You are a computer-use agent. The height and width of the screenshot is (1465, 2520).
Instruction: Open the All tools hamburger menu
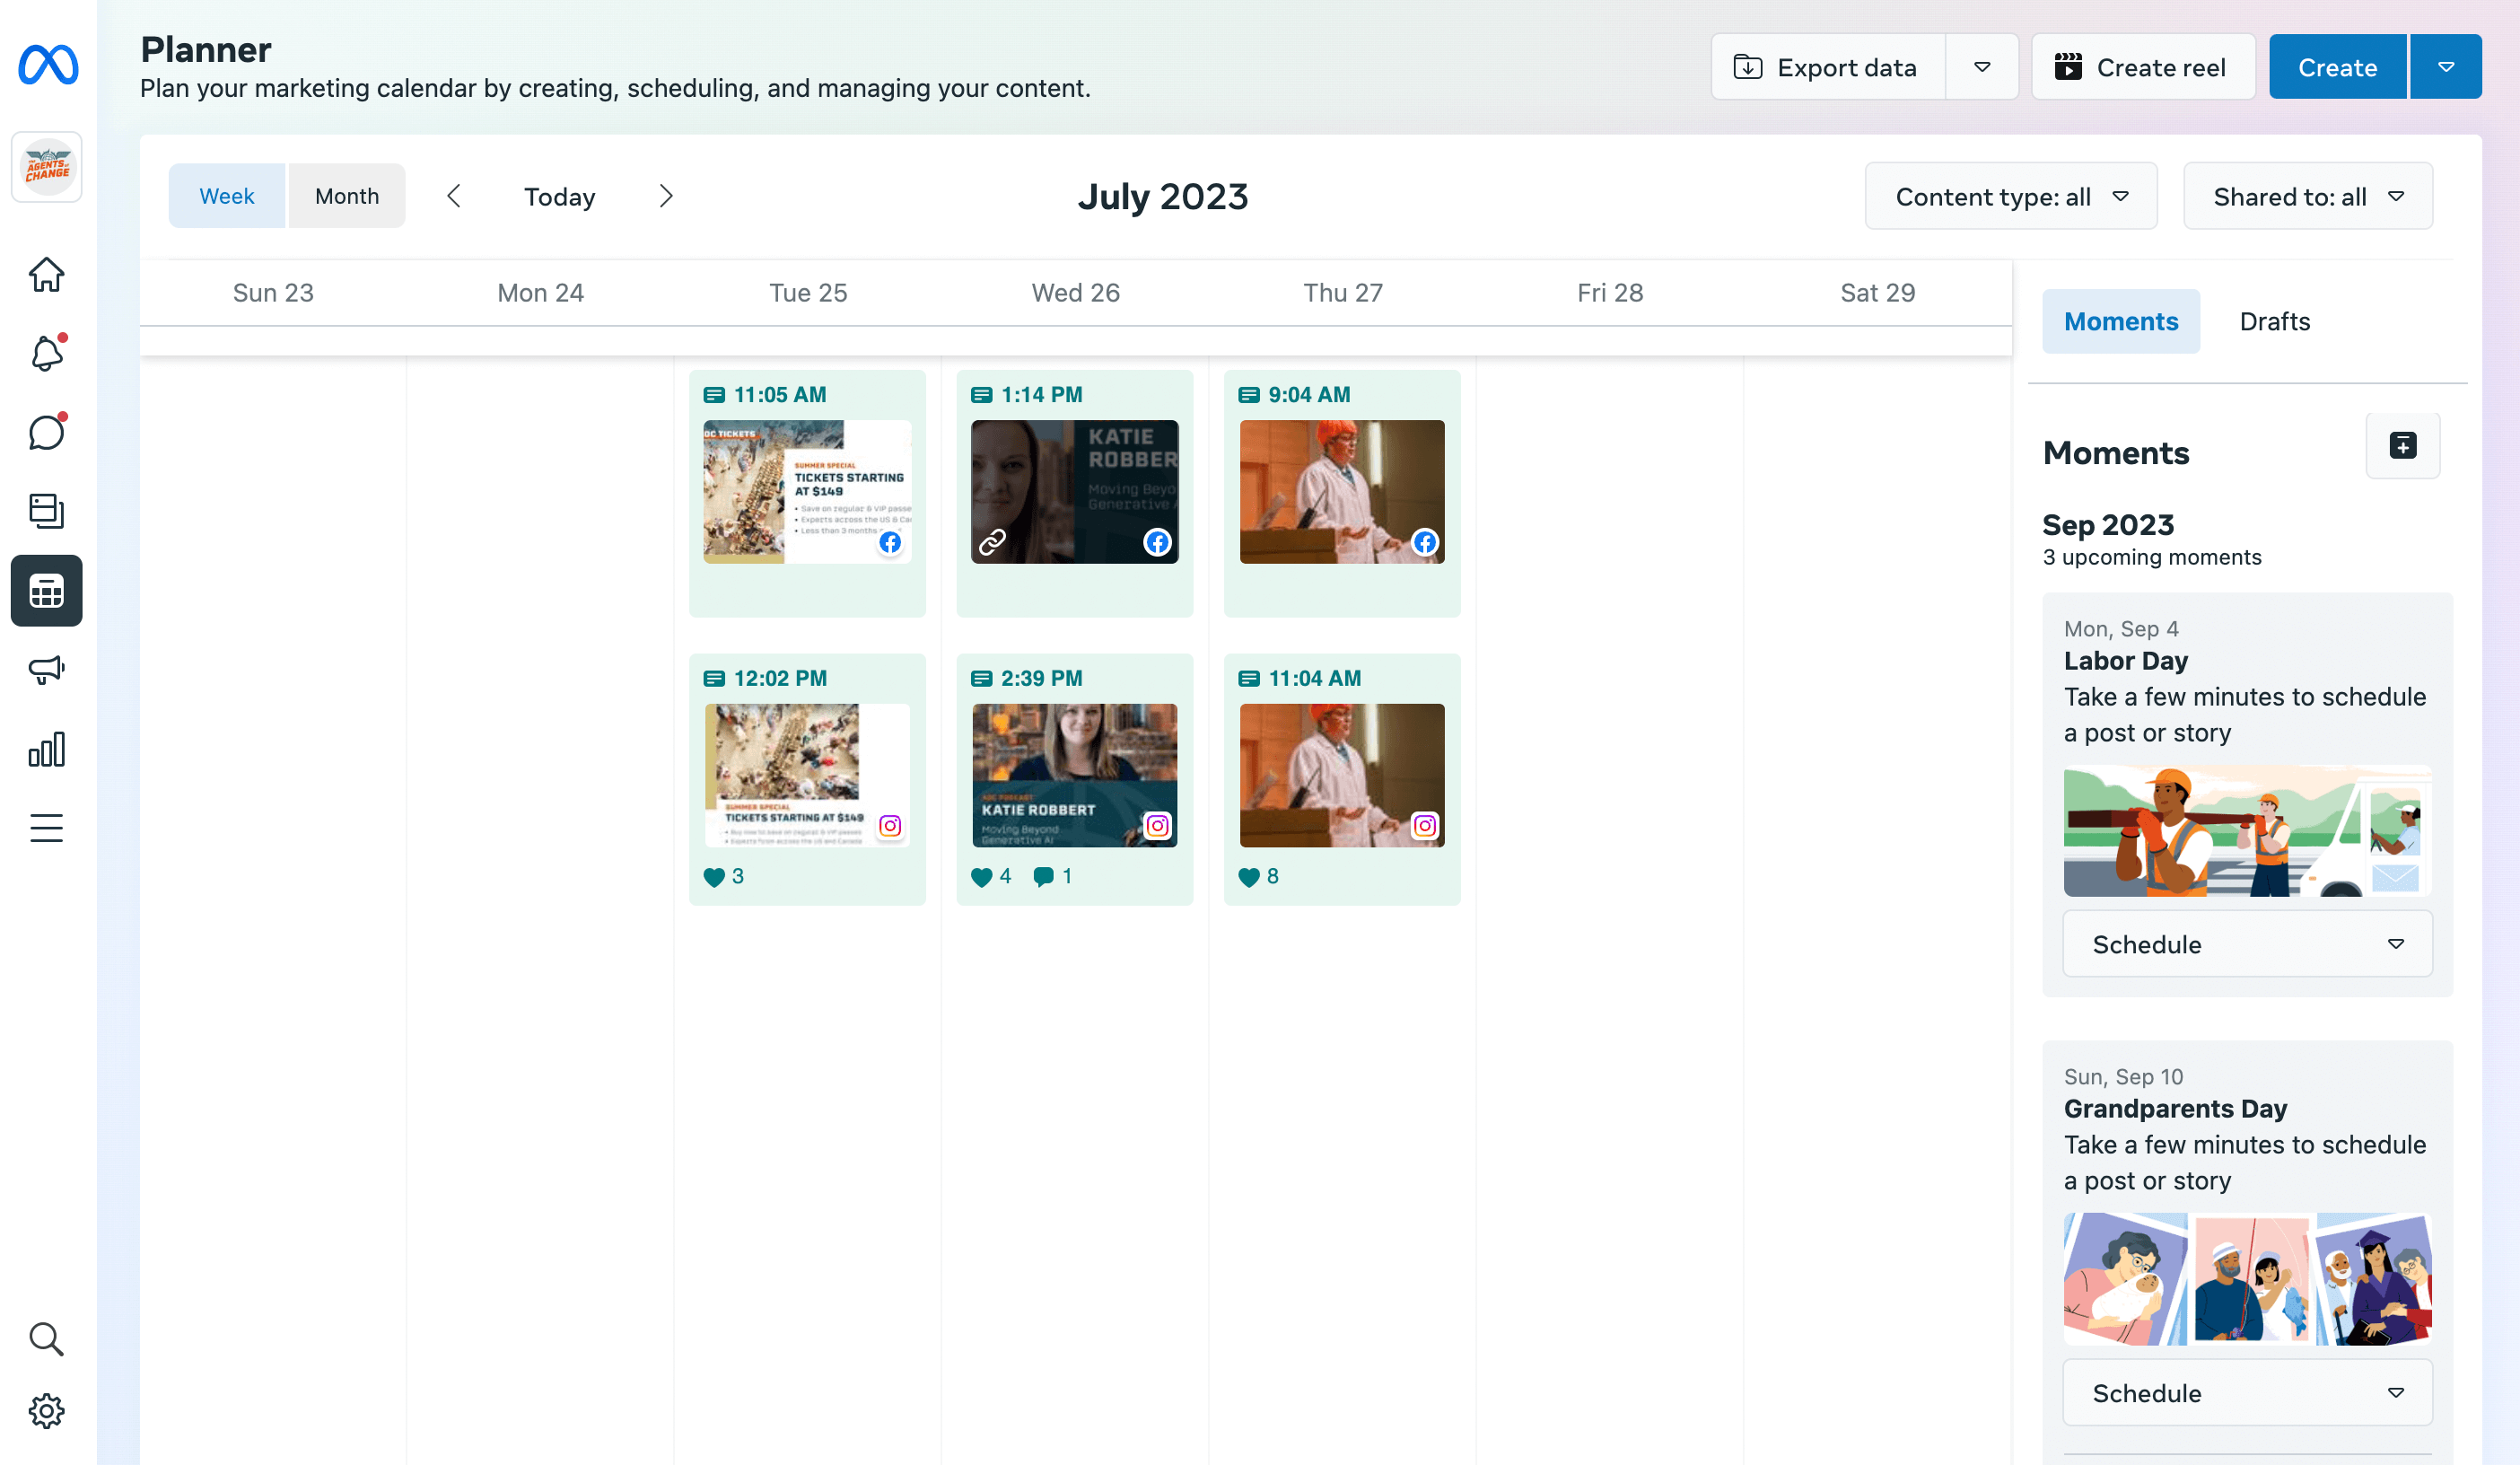tap(46, 827)
